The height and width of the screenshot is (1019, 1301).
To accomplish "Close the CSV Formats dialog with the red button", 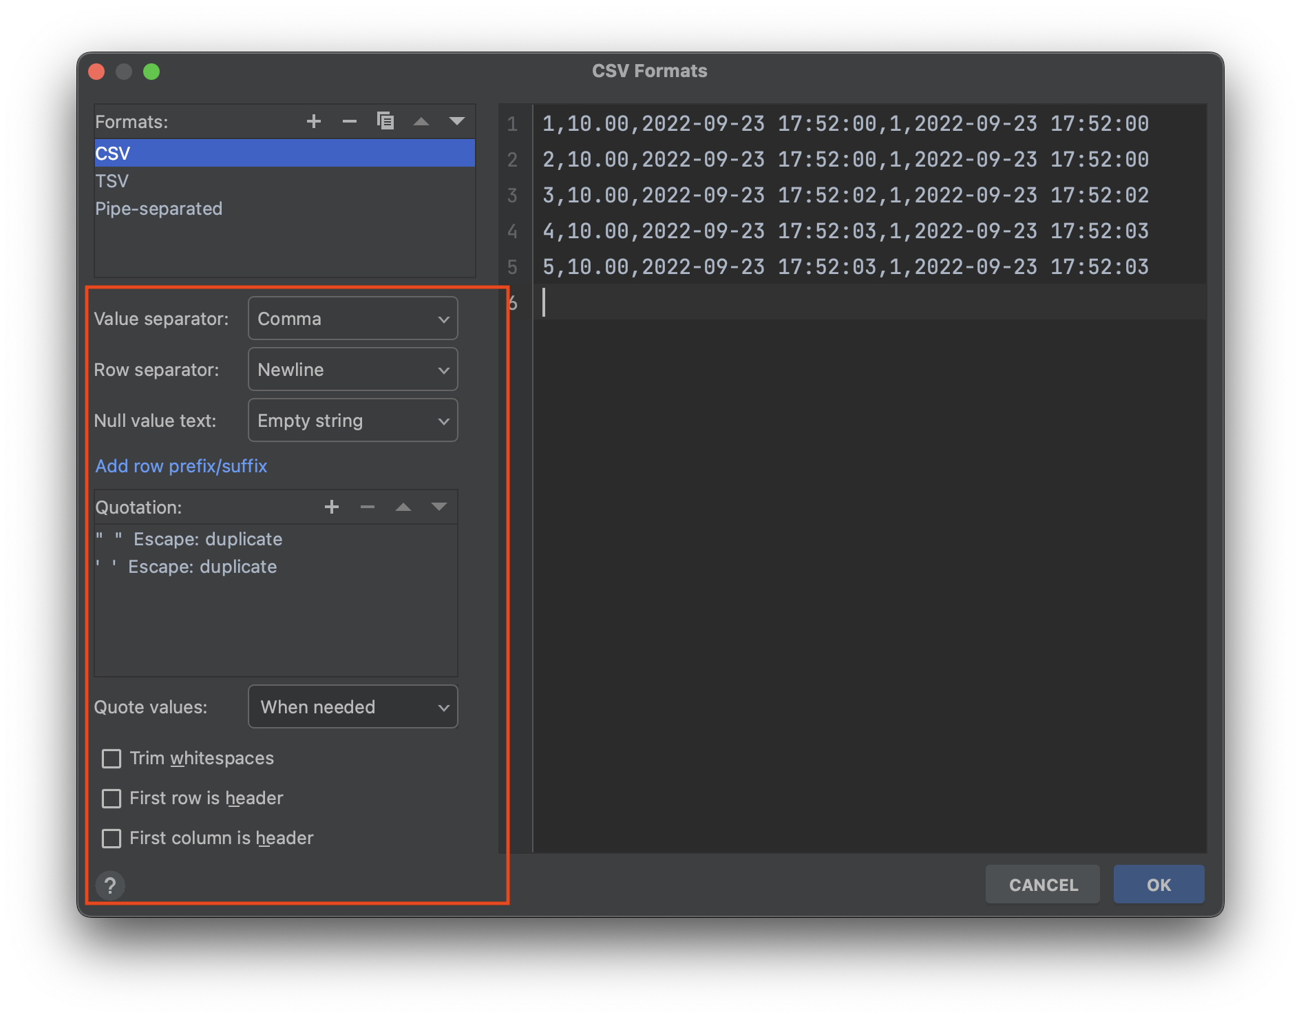I will pos(97,72).
